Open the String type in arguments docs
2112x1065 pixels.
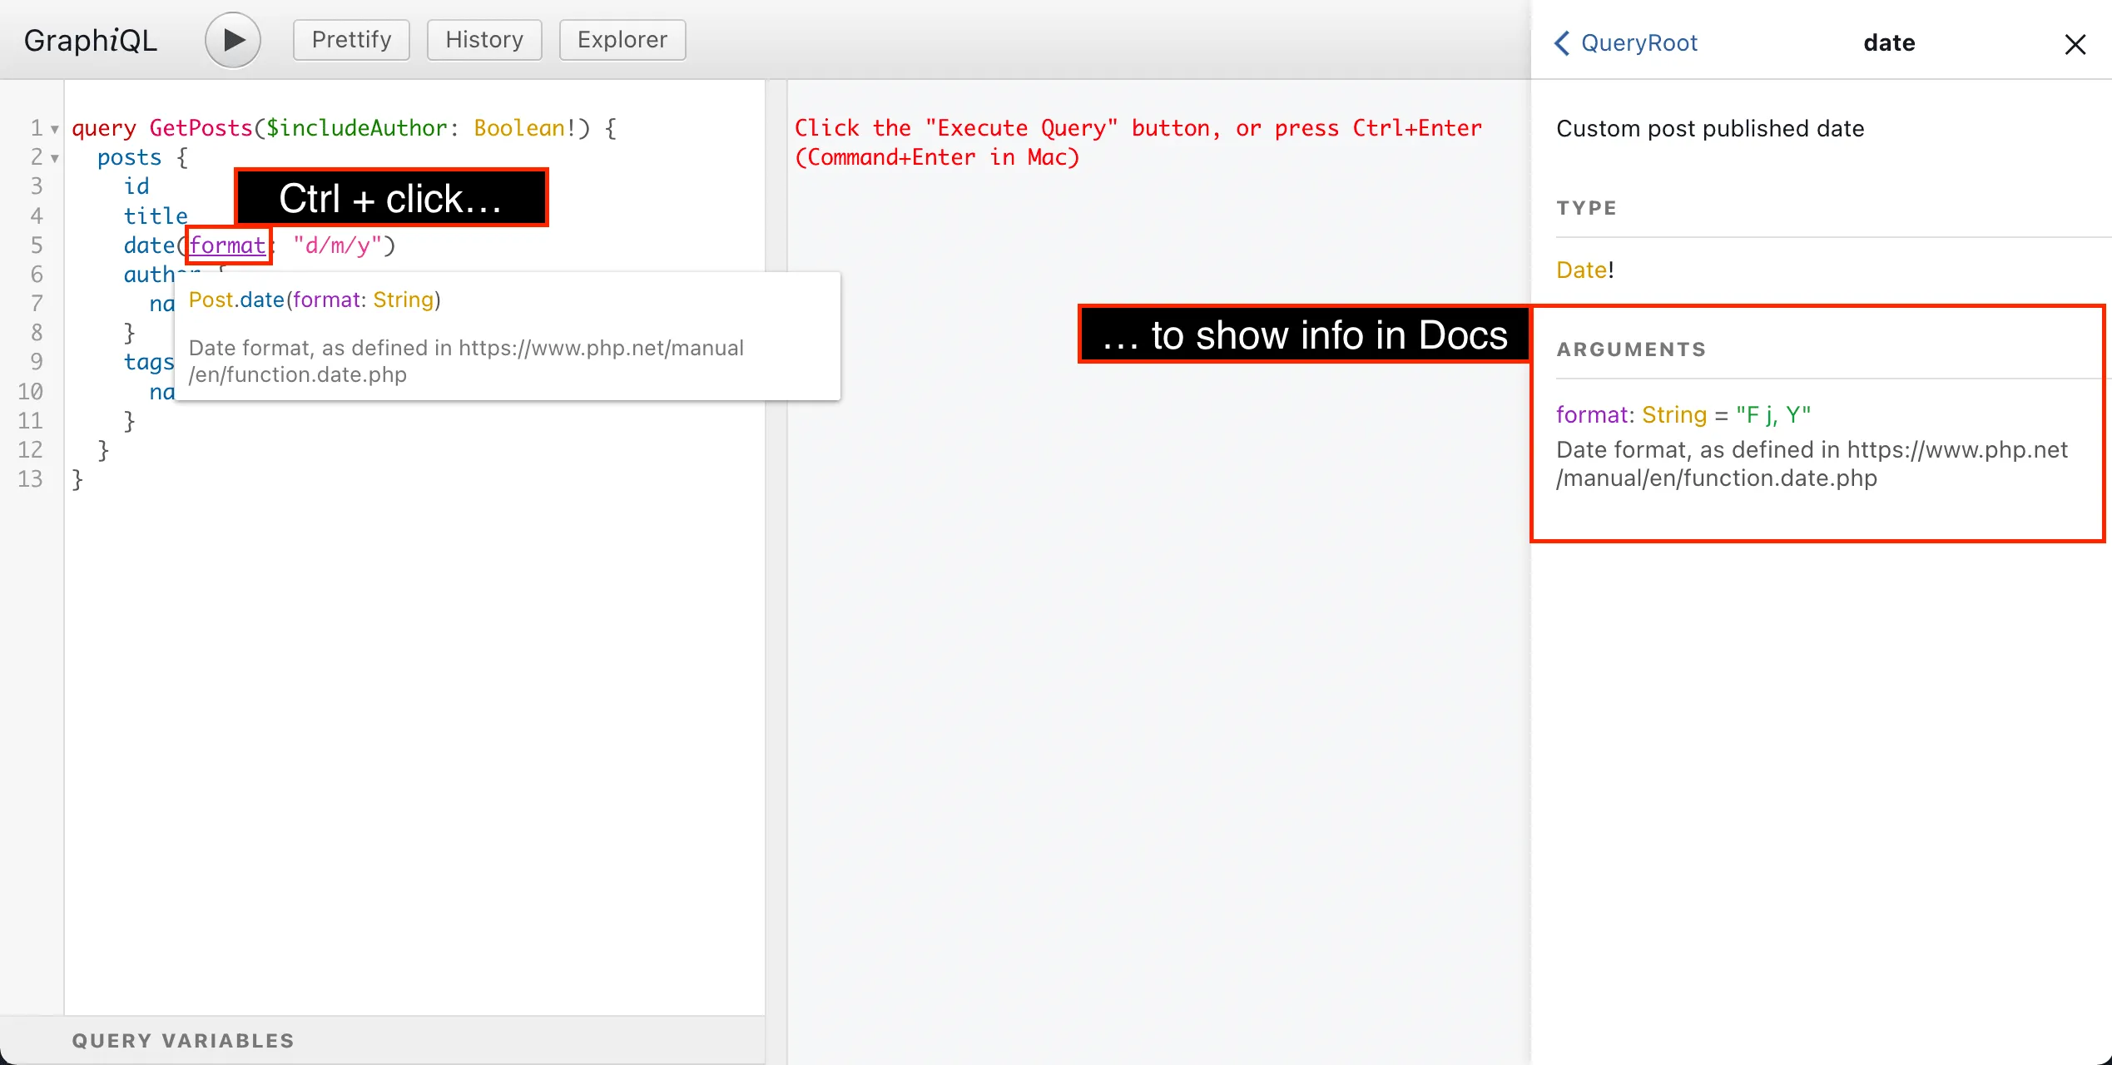(1674, 414)
